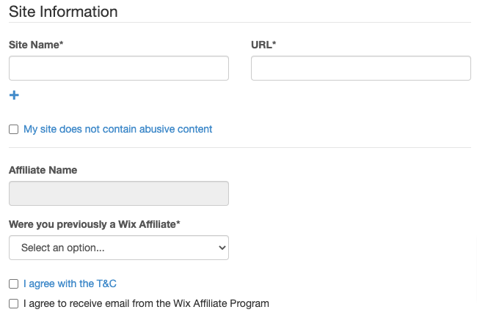The image size is (477, 315).
Task: Focus the Site Name text field
Action: [118, 68]
